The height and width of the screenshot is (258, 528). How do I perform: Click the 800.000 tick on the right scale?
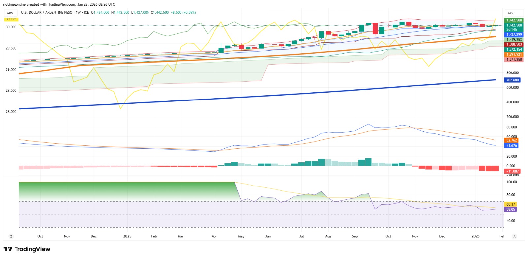tap(512, 73)
